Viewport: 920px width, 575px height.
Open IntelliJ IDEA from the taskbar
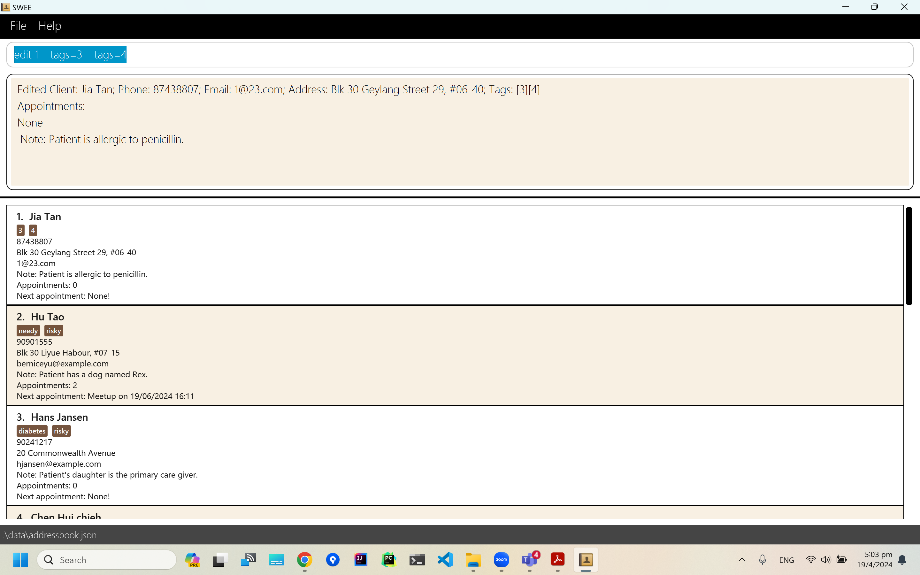(360, 560)
